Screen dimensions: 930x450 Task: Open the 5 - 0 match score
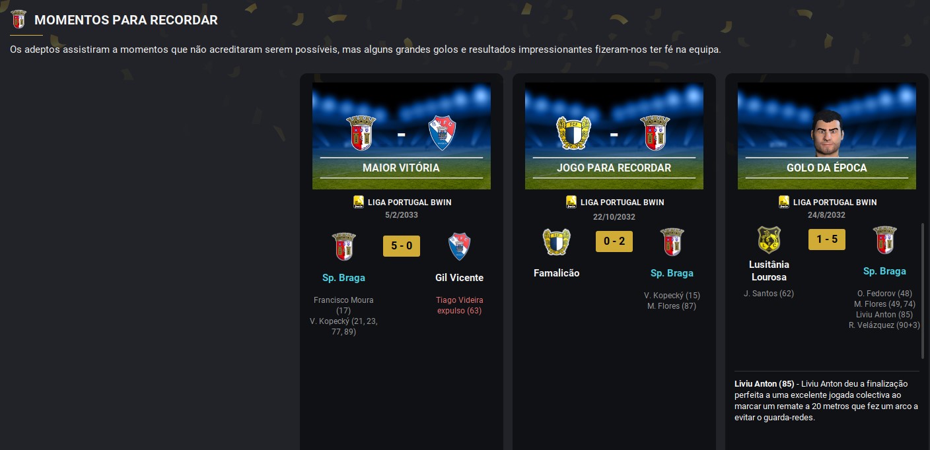click(402, 246)
